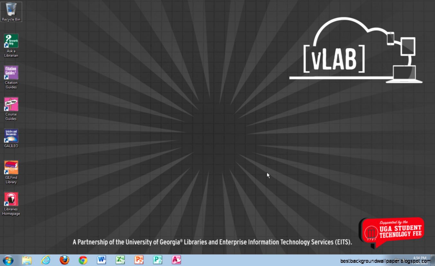Image resolution: width=435 pixels, height=266 pixels.
Task: Open Google Chrome from the taskbar
Action: 83,260
